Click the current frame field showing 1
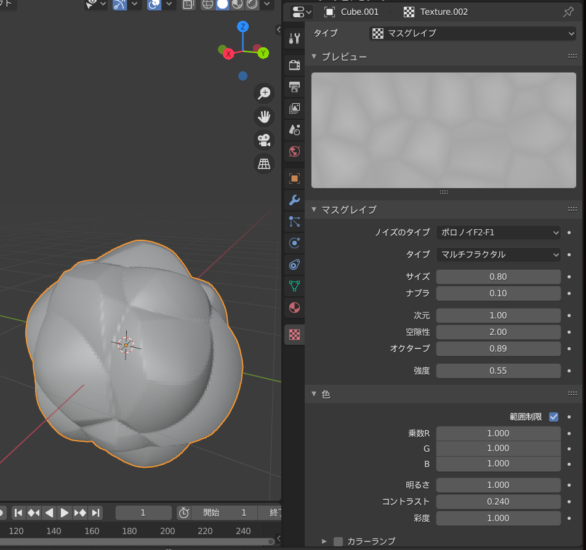This screenshot has width=586, height=550. (143, 513)
